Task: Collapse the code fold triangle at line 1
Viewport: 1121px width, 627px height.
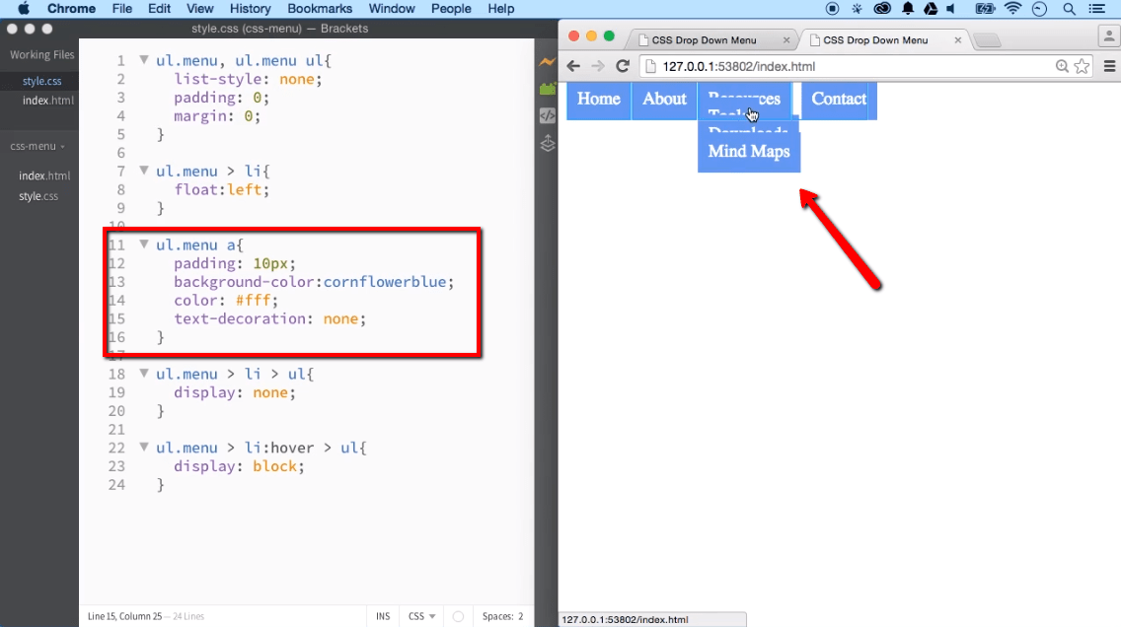Action: 144,60
